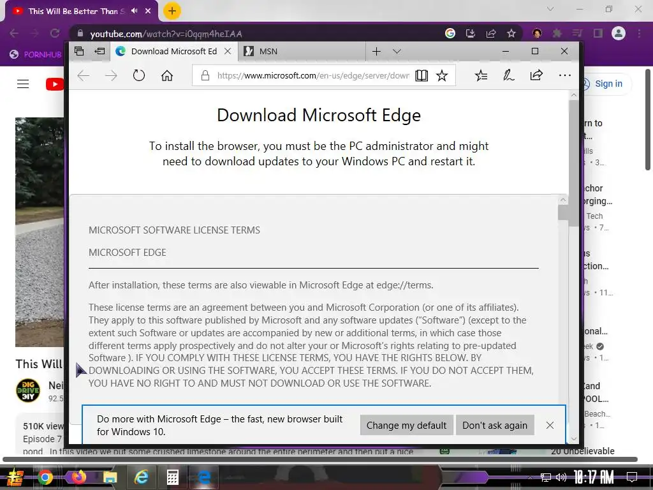Viewport: 653px width, 490px height.
Task: Open Chrome profile avatar
Action: click(619, 33)
